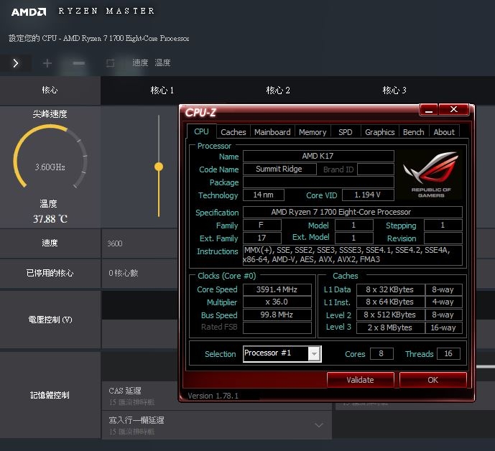This screenshot has width=495, height=451.
Task: Open the Bench tab in CPU-Z
Action: tap(414, 132)
